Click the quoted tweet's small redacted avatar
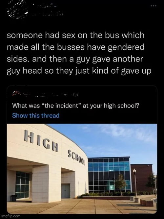164x219 pixels. (16, 93)
